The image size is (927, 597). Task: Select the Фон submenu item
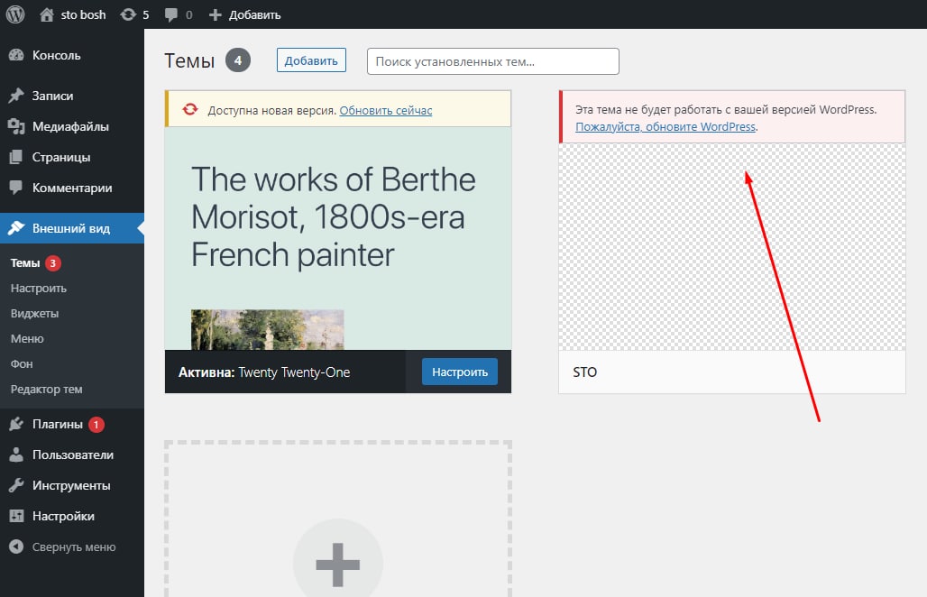click(22, 364)
